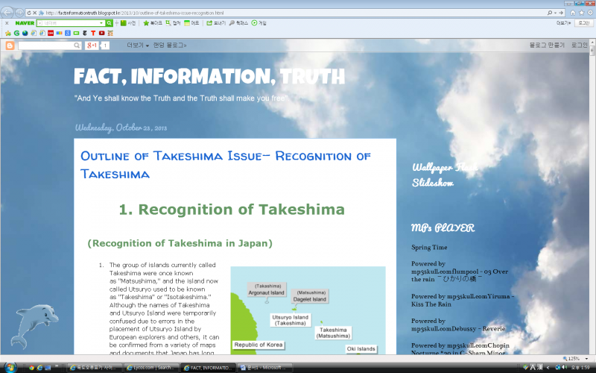Open the post title Outline of Takeshima Issue
The image size is (596, 373).
(225, 164)
